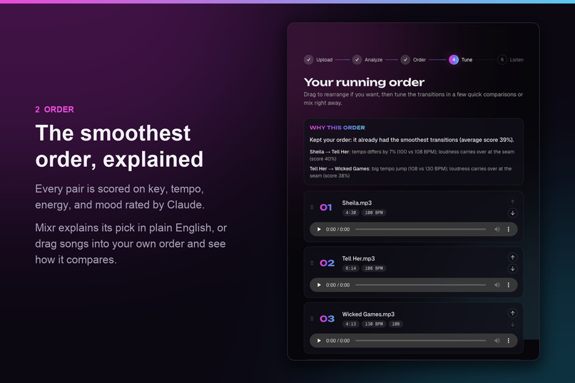Click the 100 BPM badge on Sheila.mp3
575x383 pixels.
click(374, 213)
